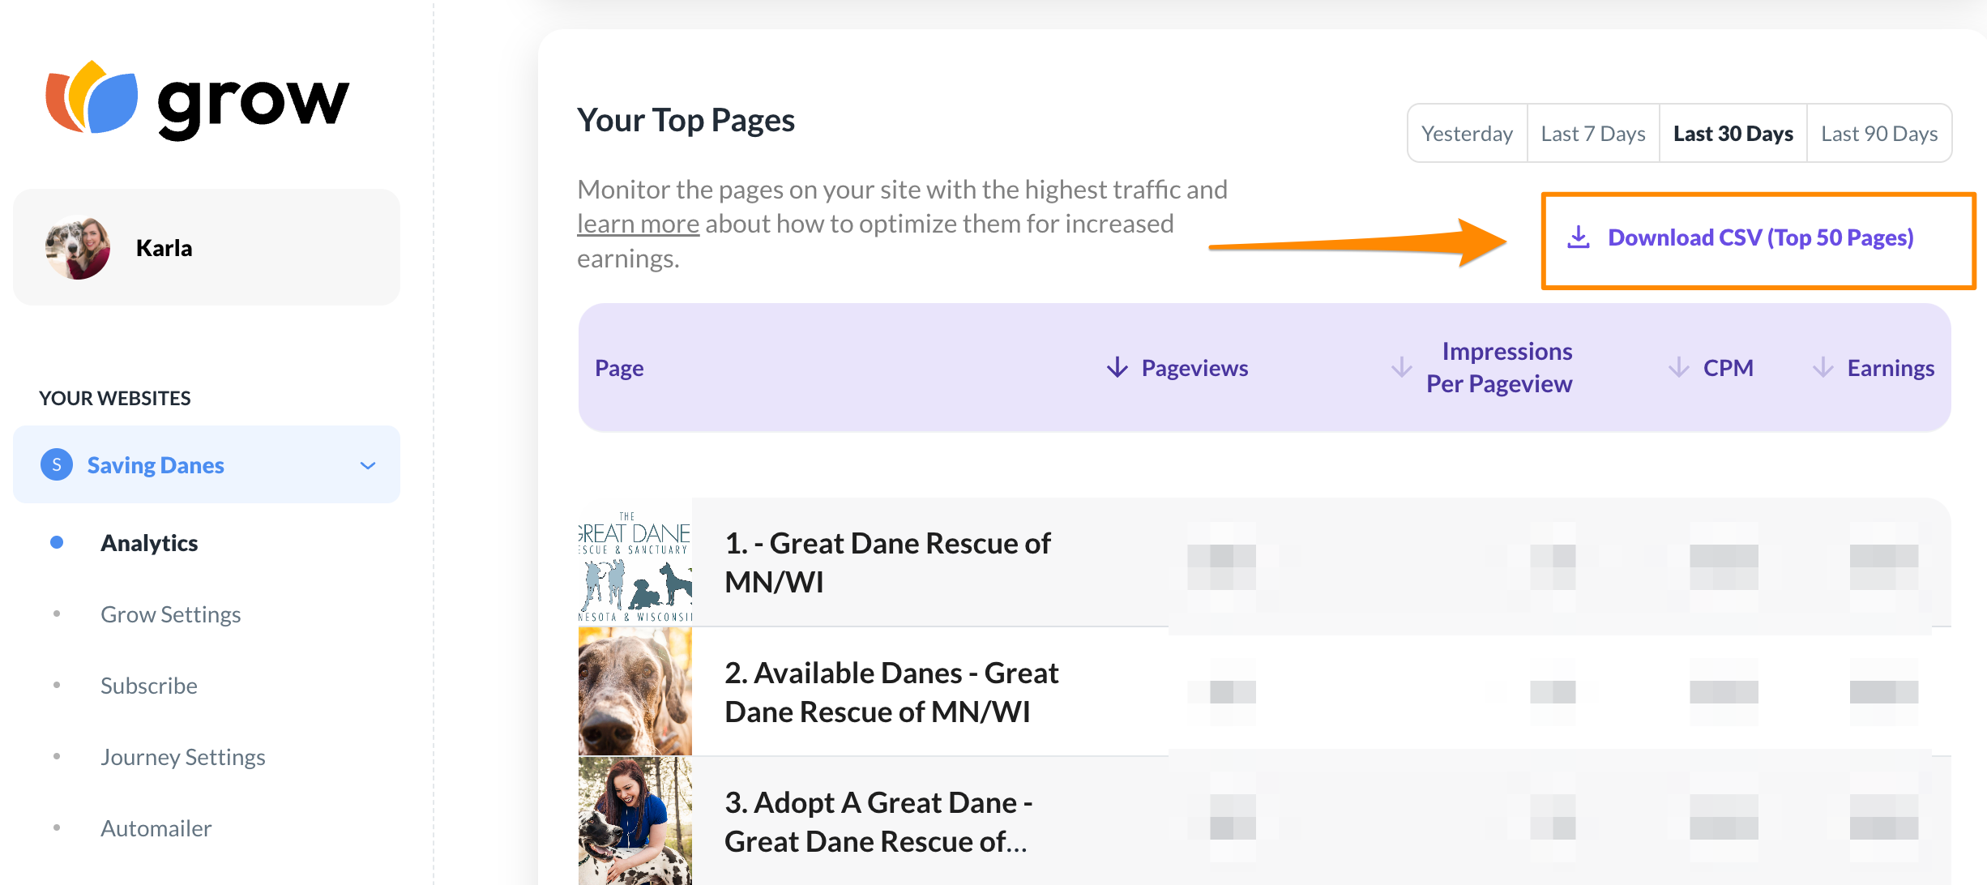Download CSV of Top 50 Pages
Image resolution: width=1987 pixels, height=885 pixels.
click(x=1760, y=237)
